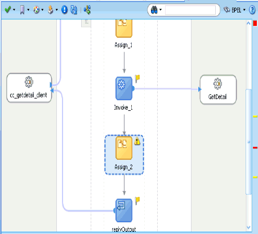
Task: Expand the stamp icon dropdown arrow
Action: tap(56, 10)
